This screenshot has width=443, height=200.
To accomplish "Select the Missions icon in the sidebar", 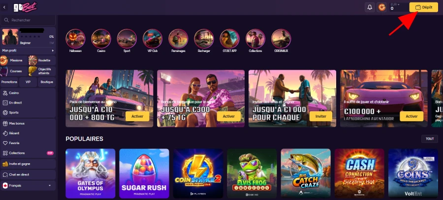I will [x=4, y=60].
